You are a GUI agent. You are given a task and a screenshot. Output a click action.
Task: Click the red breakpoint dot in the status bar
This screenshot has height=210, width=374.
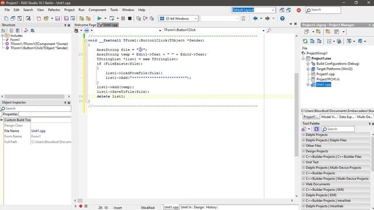[81, 206]
